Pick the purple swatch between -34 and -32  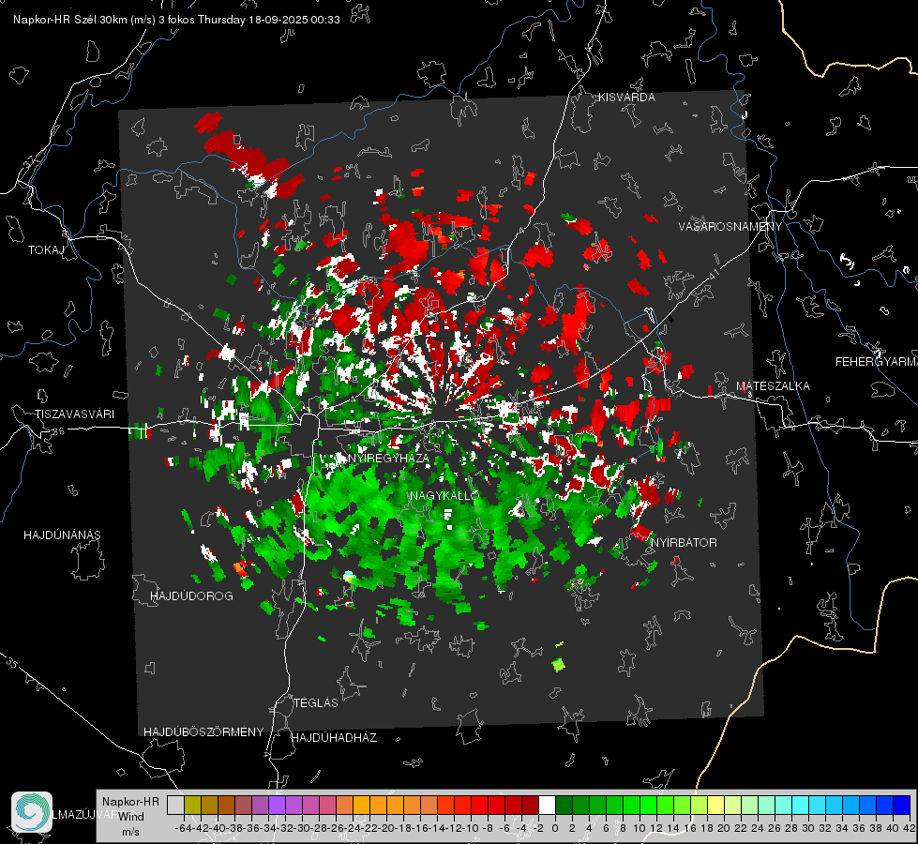click(x=277, y=805)
